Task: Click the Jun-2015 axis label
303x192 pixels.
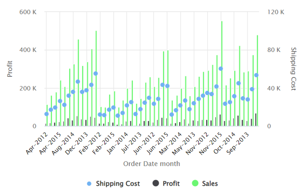Action: [158, 143]
